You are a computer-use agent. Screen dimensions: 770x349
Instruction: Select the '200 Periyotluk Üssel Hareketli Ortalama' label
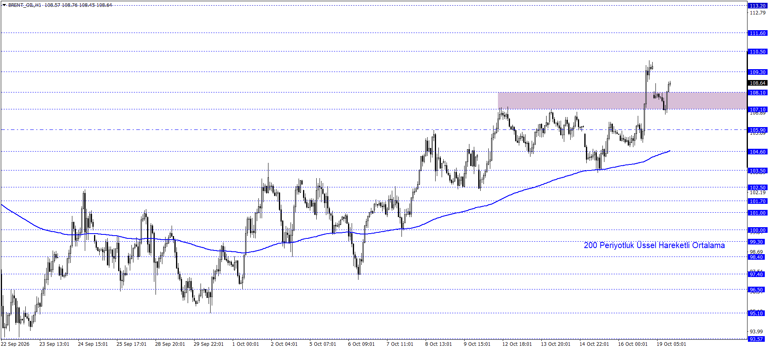pos(654,245)
